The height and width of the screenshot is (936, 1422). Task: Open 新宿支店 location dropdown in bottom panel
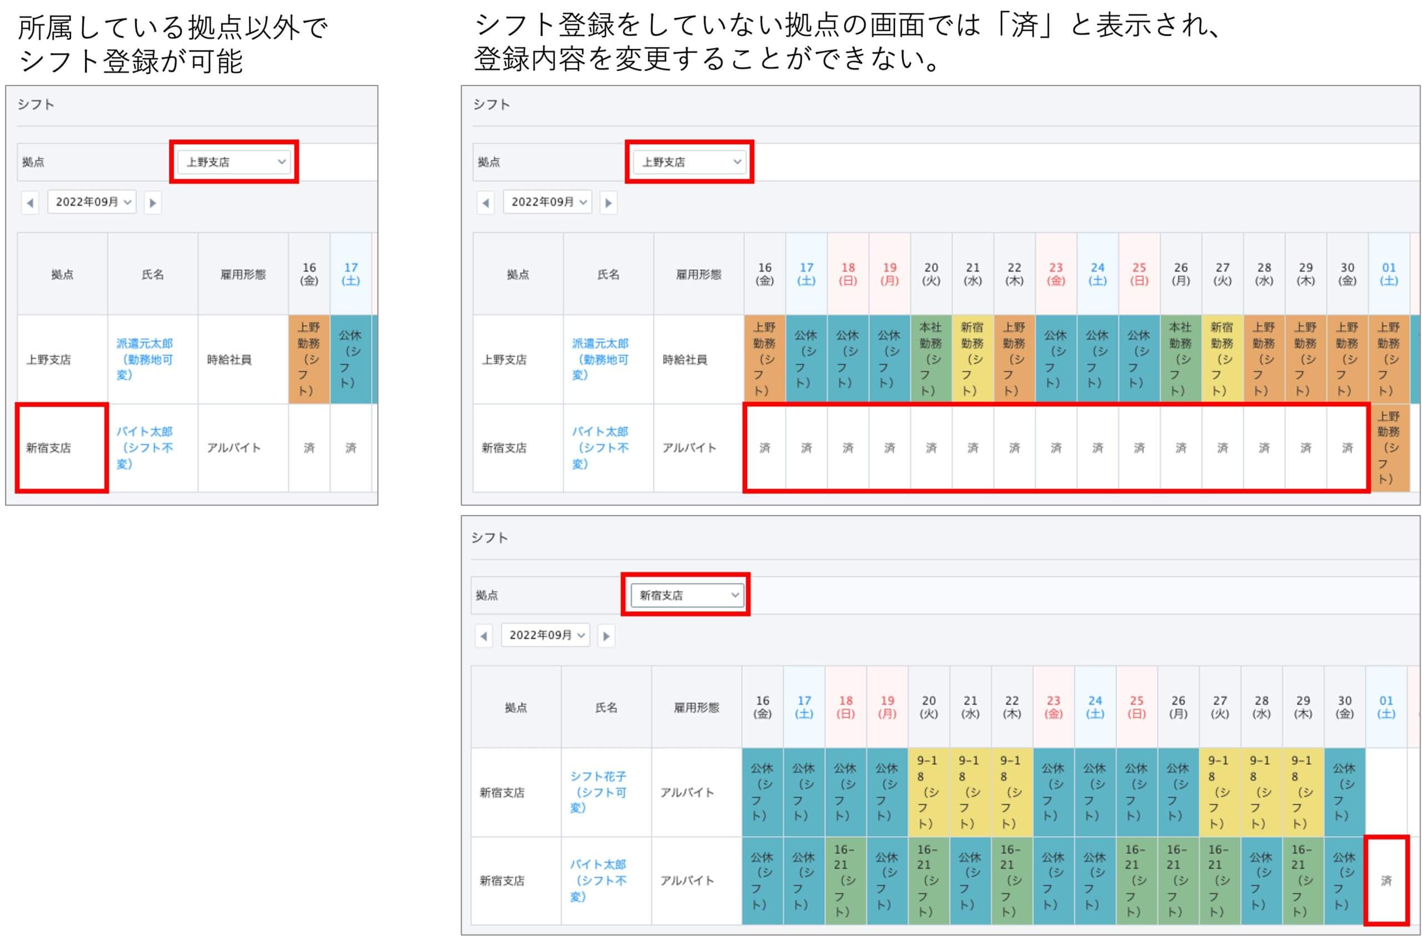pyautogui.click(x=687, y=595)
